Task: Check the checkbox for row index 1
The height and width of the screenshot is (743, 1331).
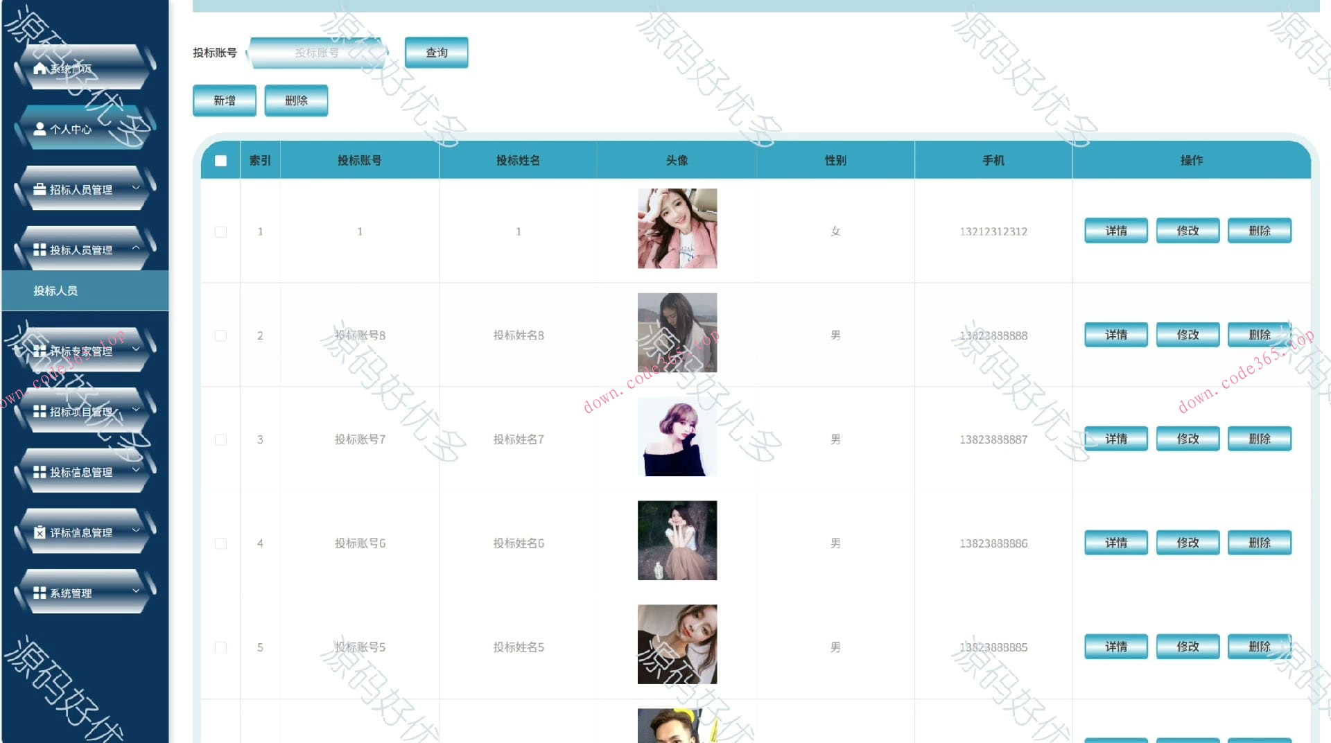Action: pos(220,231)
